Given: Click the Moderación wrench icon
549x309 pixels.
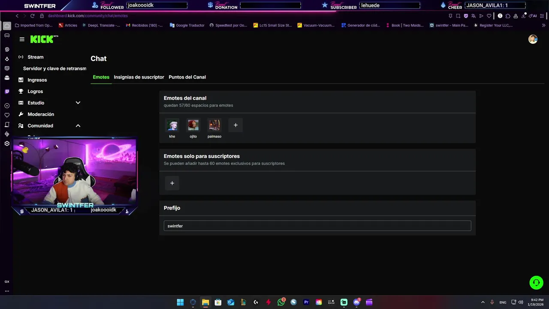Looking at the screenshot, I should click(x=21, y=114).
